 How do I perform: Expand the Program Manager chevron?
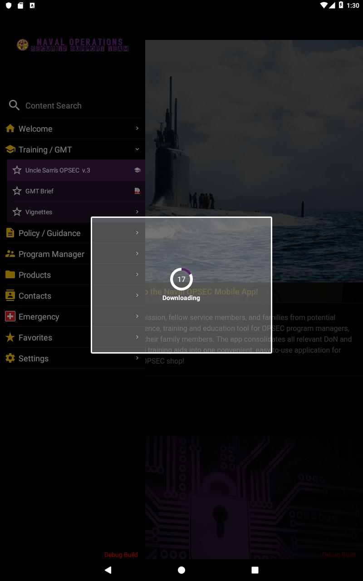[x=137, y=254]
